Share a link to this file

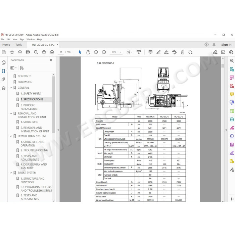215,52
